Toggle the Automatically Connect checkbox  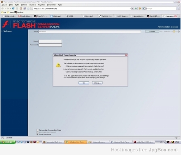tap(37, 132)
